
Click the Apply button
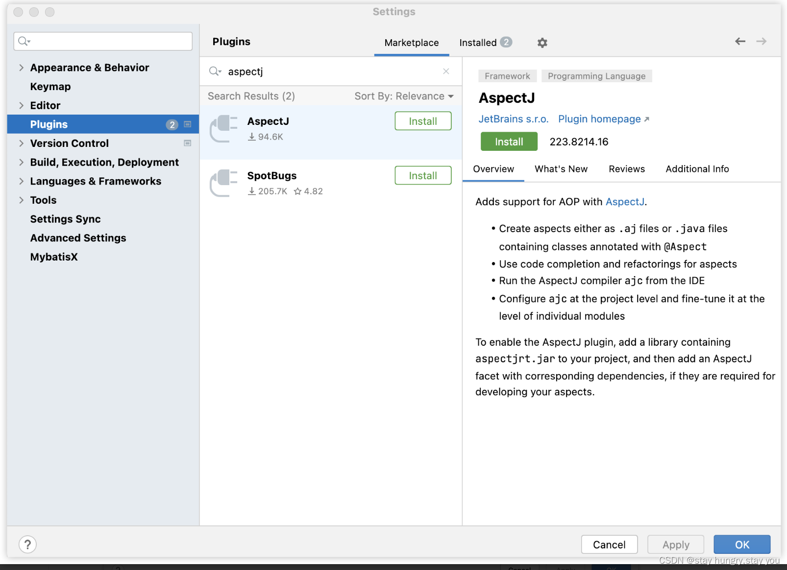click(676, 545)
